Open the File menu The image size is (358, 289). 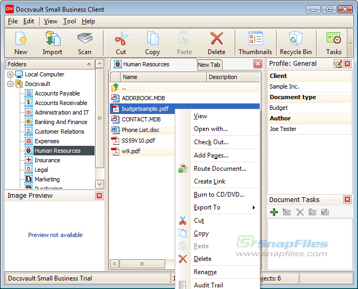tap(13, 21)
